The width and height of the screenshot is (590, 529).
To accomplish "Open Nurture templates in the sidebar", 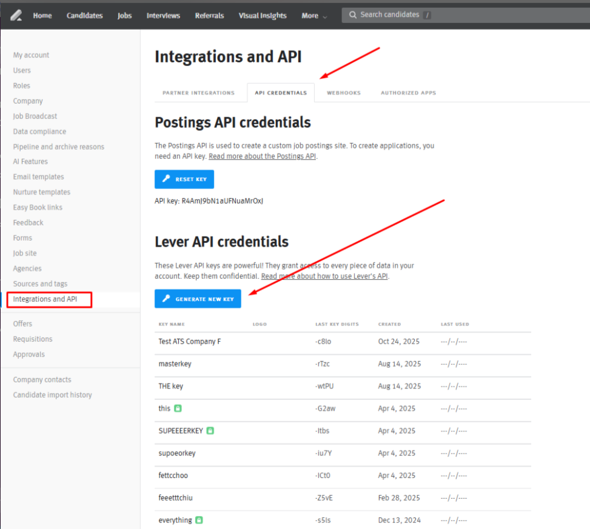I will pos(41,191).
